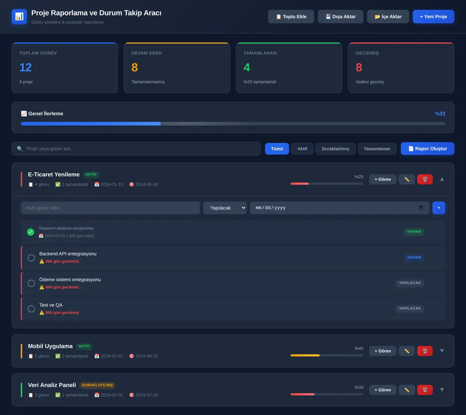The height and width of the screenshot is (415, 466).
Task: Delete the E-Ticaret Yenileme project via trash icon
Action: click(425, 179)
